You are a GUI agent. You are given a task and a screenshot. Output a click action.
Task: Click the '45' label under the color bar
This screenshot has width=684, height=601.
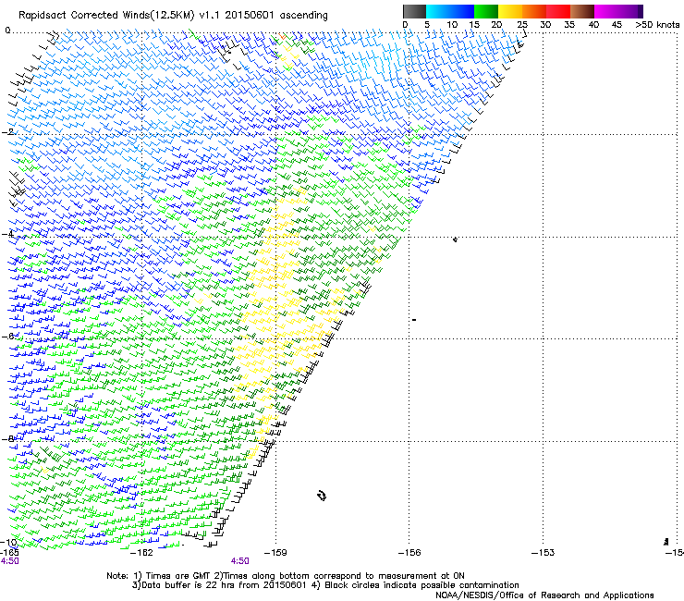click(617, 25)
